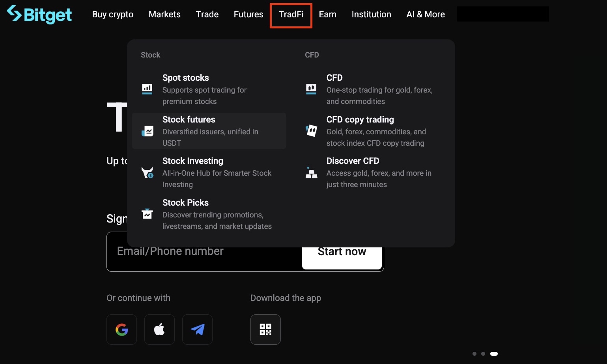Open the Trade menu

(207, 14)
